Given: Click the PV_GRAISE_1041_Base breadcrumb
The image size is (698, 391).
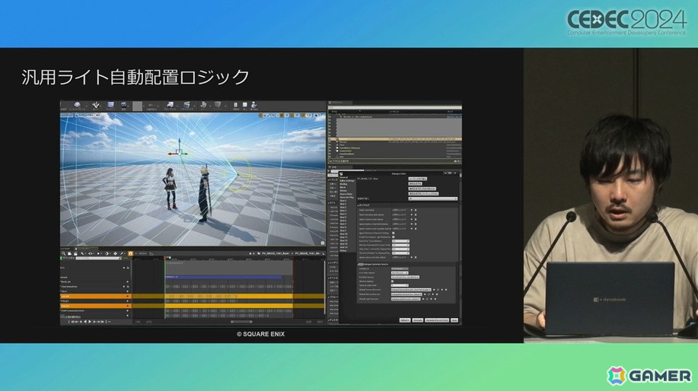Looking at the screenshot, I should click(276, 253).
